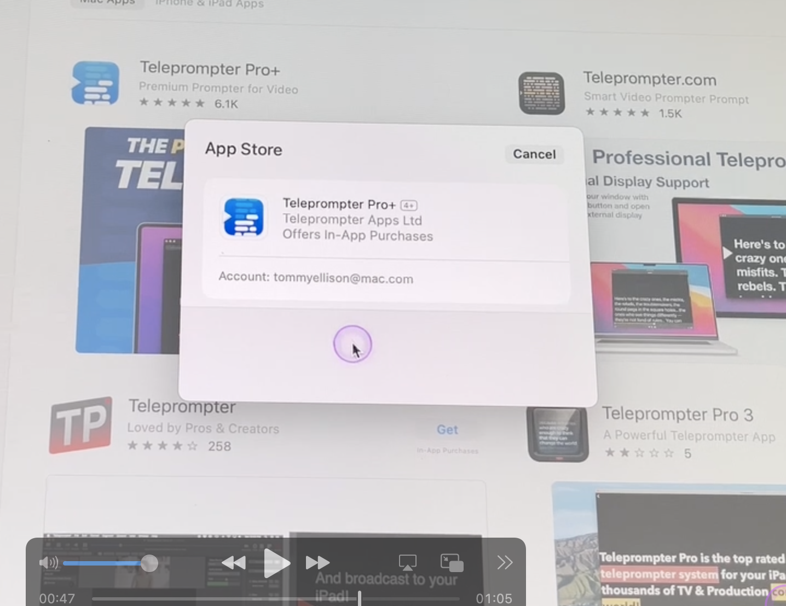Screen dimensions: 786x606
Task: Click the account email tommyellison@mac.com
Action: (x=343, y=278)
